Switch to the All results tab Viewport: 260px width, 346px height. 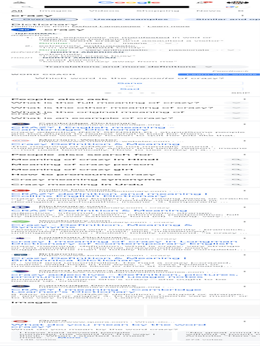17,10
